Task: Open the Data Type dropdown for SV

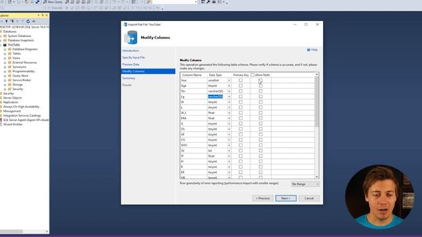Action: click(229, 151)
